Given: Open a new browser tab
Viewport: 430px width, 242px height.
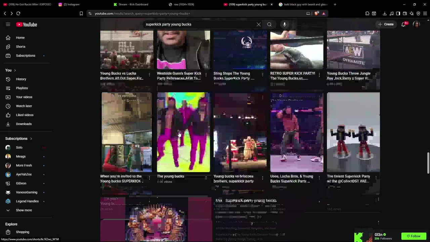Looking at the screenshot, I should click(335, 4).
